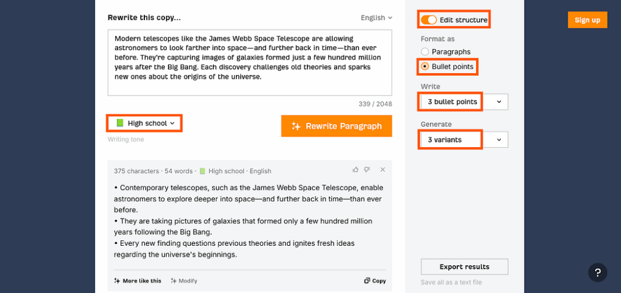
Task: Open the English language selector
Action: coord(376,18)
